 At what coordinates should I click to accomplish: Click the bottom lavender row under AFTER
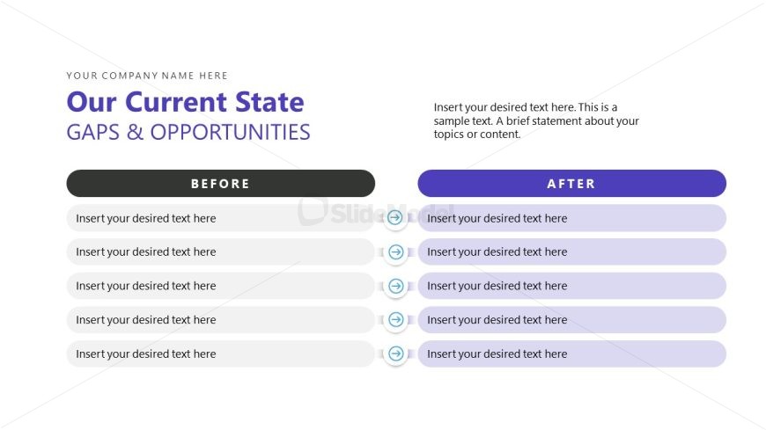(x=571, y=353)
